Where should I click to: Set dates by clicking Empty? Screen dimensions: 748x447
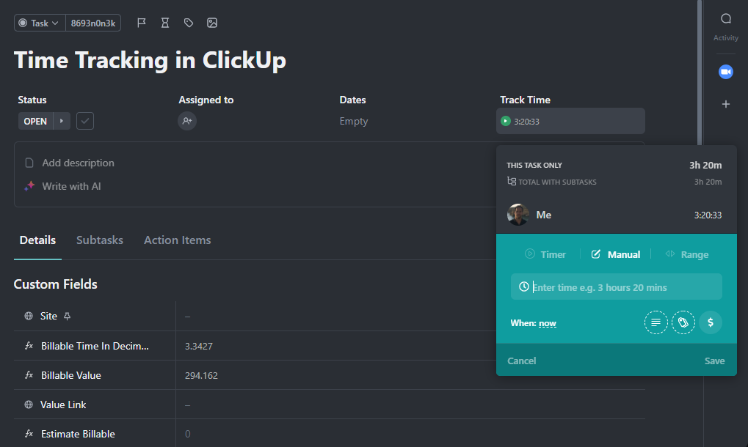point(354,122)
